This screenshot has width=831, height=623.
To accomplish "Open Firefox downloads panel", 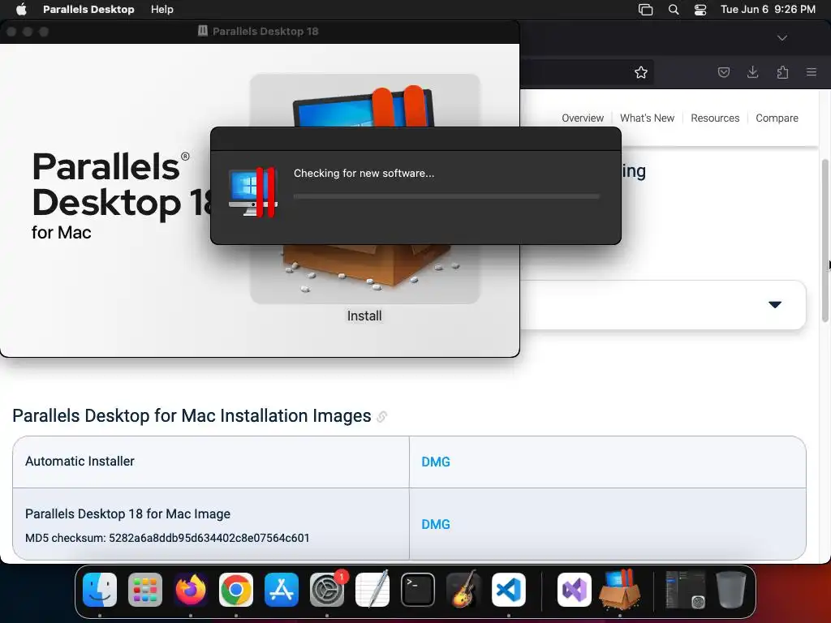I will coord(752,72).
